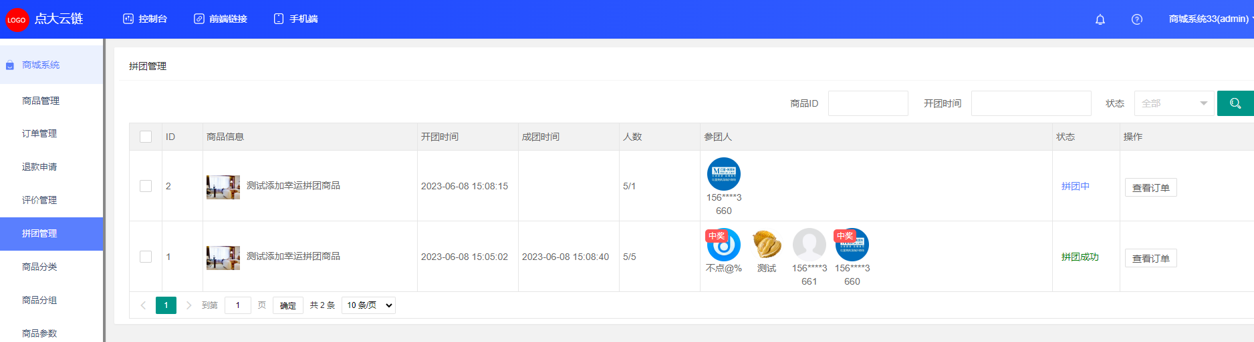Click the 拼团中 status text
The width and height of the screenshot is (1254, 342).
1076,186
